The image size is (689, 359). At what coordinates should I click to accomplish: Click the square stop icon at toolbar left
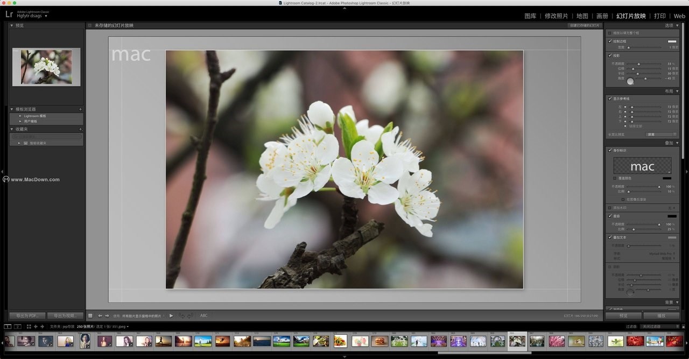[90, 315]
